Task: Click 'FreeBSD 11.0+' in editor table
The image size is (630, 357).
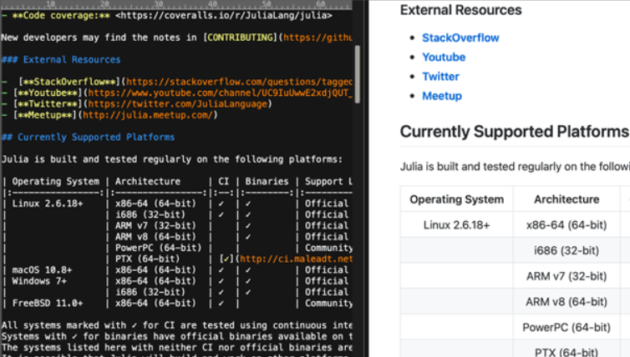Action: [x=48, y=304]
